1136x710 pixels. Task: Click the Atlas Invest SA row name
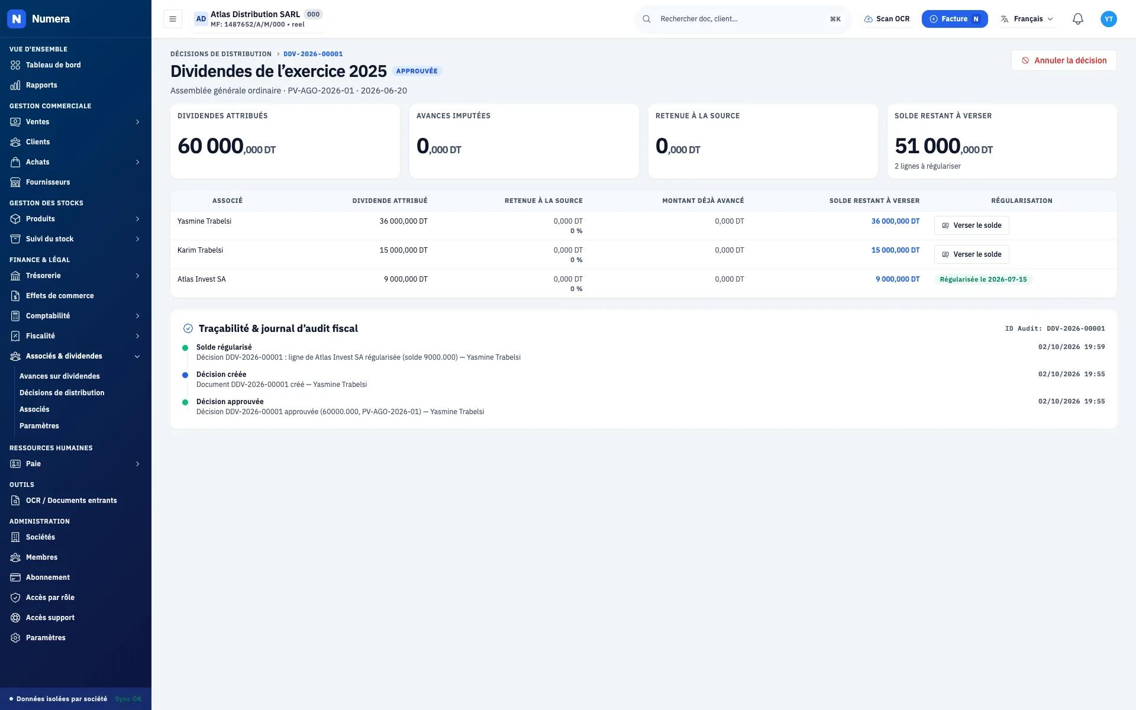click(x=201, y=279)
